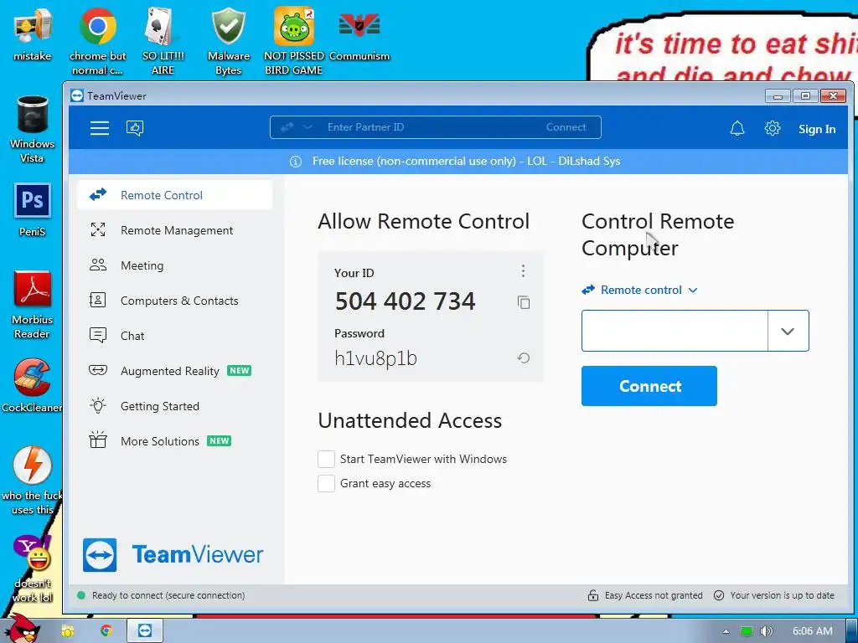Screen dimensions: 858x643
Task: Enable Start TeamViewer with Windows
Action: coord(326,460)
